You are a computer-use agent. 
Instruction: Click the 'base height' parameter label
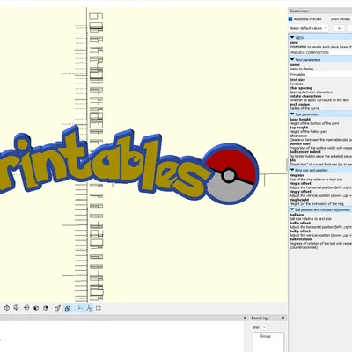click(300, 120)
